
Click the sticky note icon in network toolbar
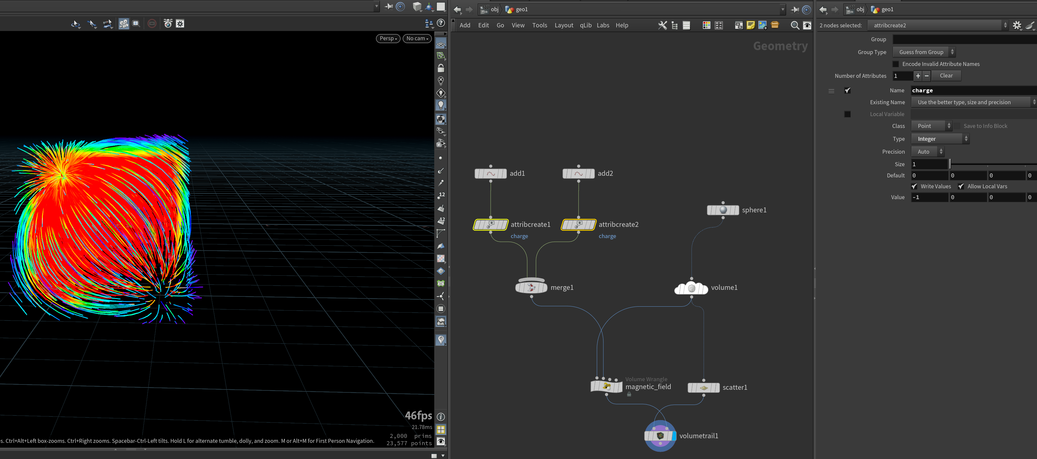click(x=750, y=25)
